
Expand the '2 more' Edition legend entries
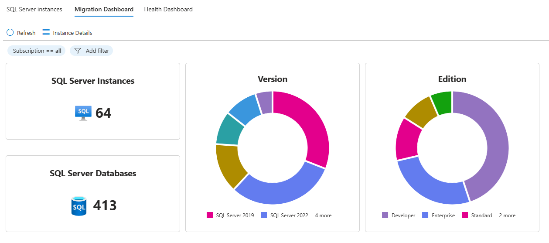(507, 215)
